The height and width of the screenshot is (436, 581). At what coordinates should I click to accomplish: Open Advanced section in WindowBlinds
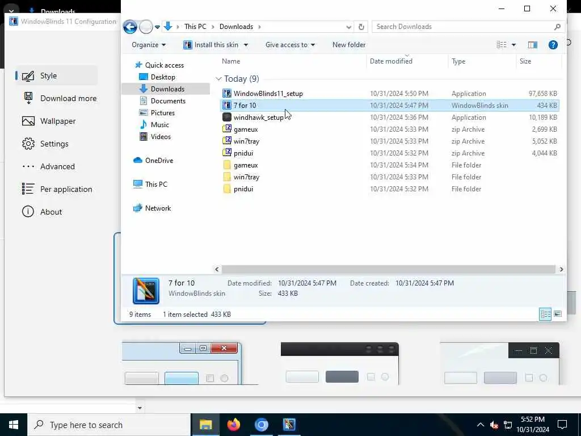coord(49,166)
